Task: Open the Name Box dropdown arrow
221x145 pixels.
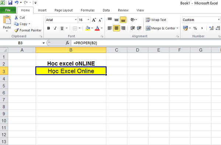Action: click(43, 43)
